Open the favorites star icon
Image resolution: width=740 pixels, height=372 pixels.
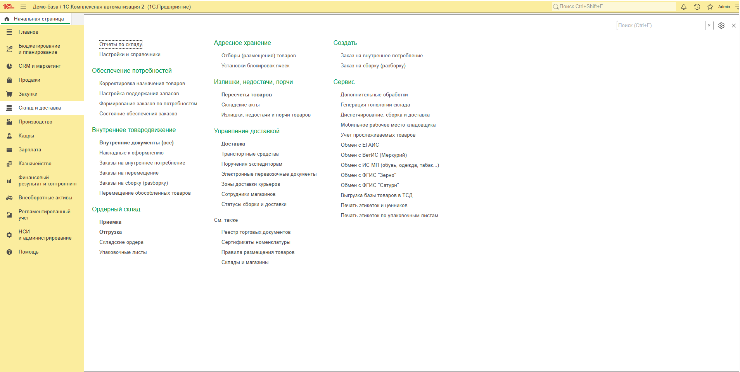tap(710, 7)
